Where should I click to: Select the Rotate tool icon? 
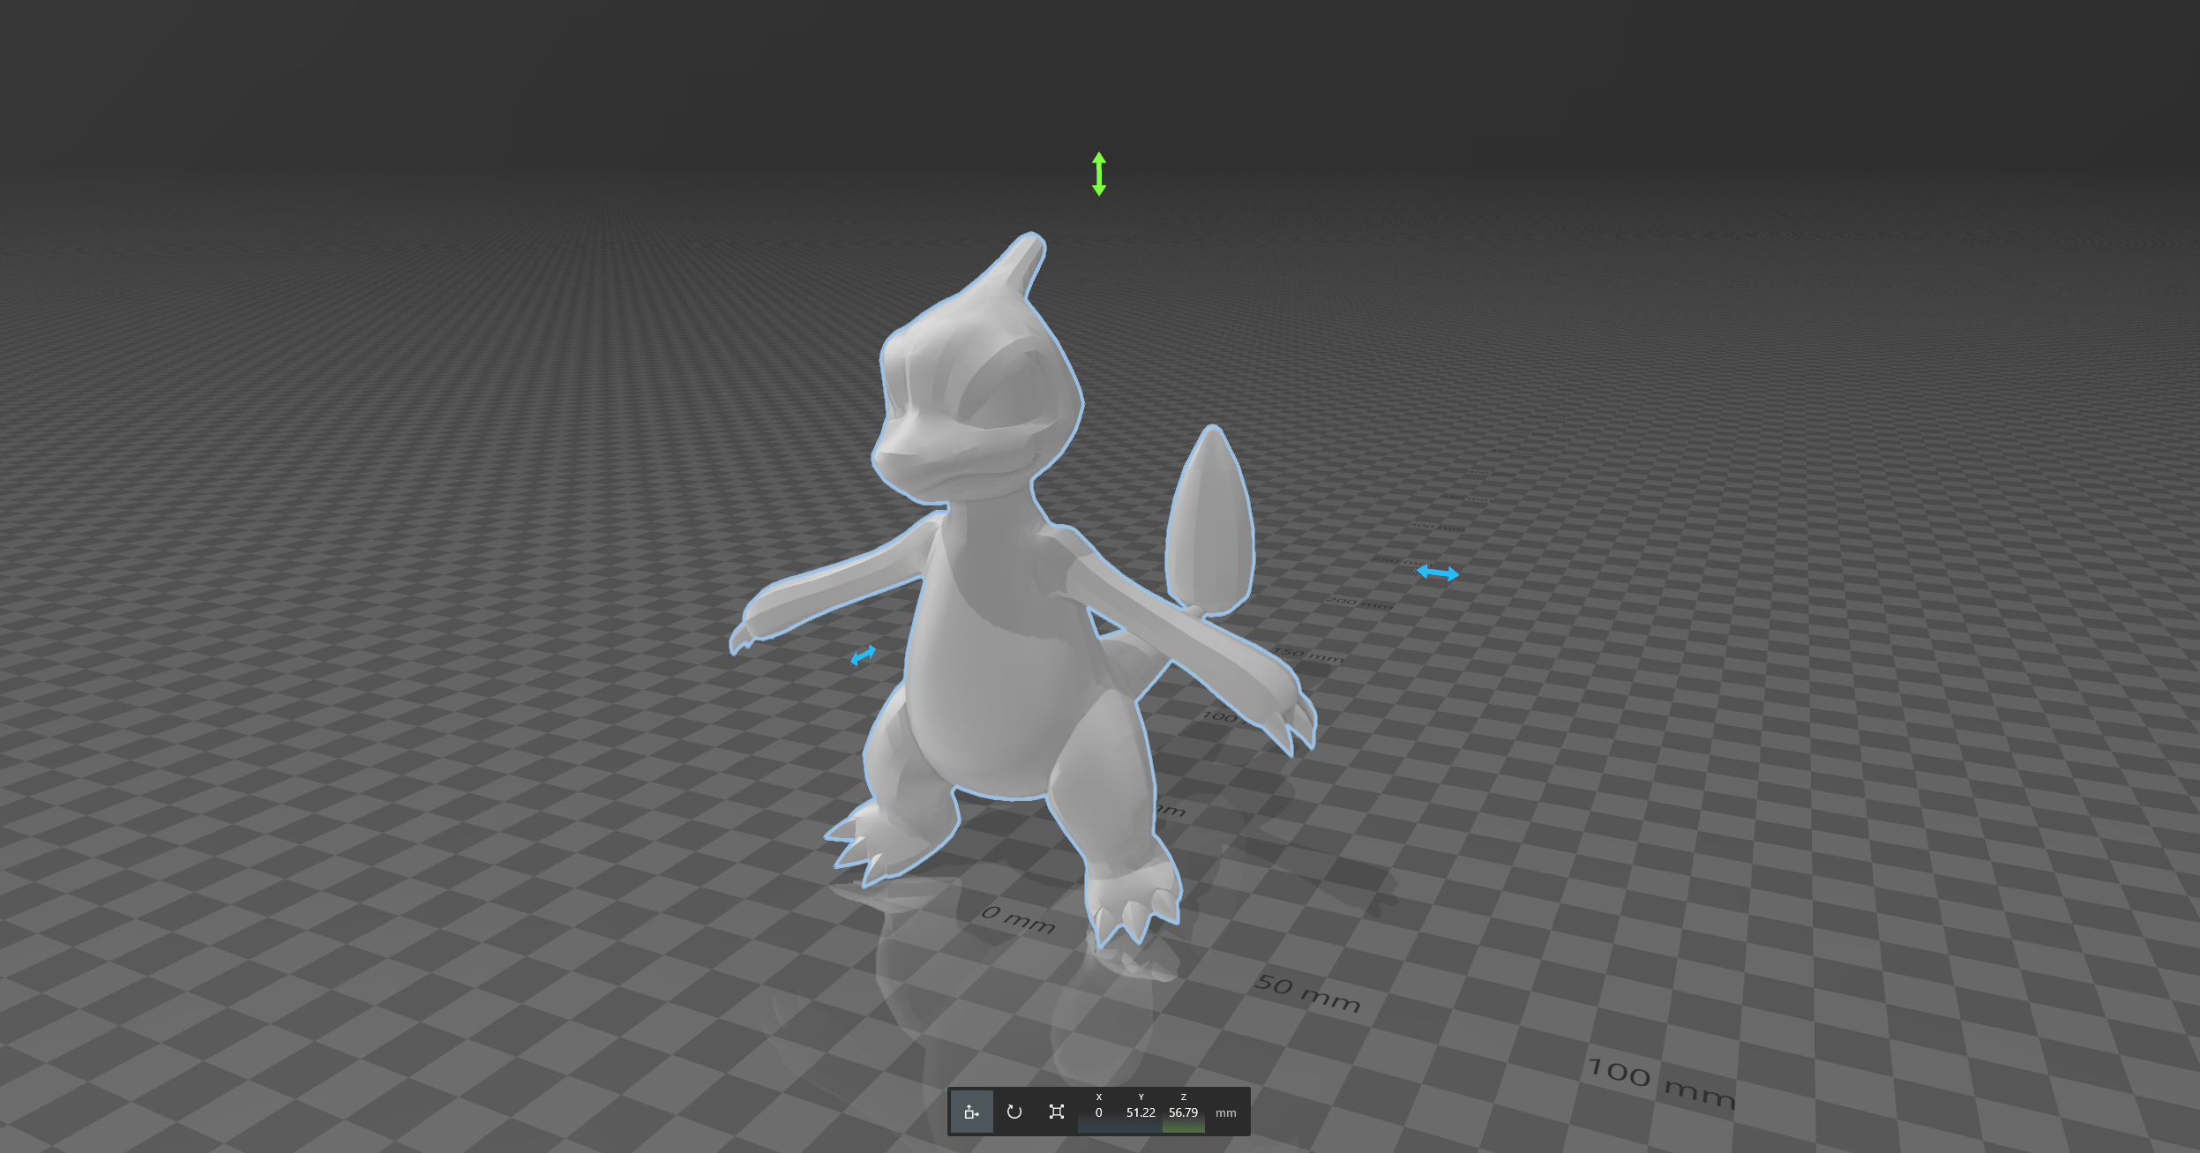point(1014,1112)
